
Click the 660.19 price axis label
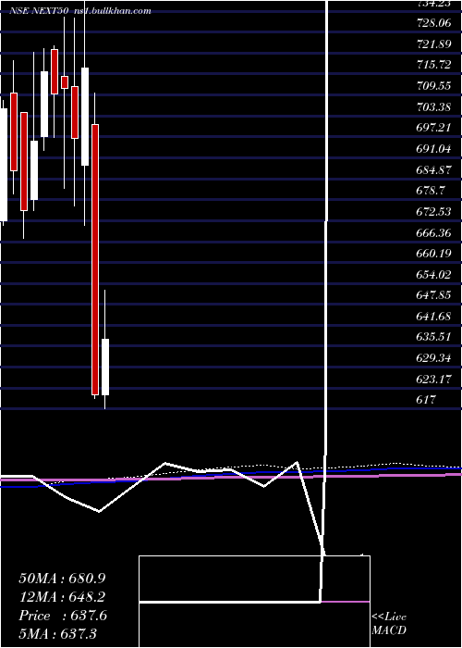pyautogui.click(x=433, y=254)
